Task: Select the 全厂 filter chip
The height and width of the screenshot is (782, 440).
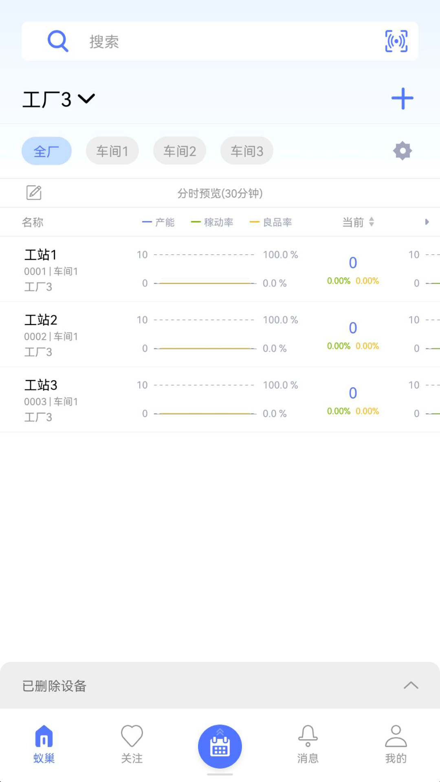Action: coord(46,151)
